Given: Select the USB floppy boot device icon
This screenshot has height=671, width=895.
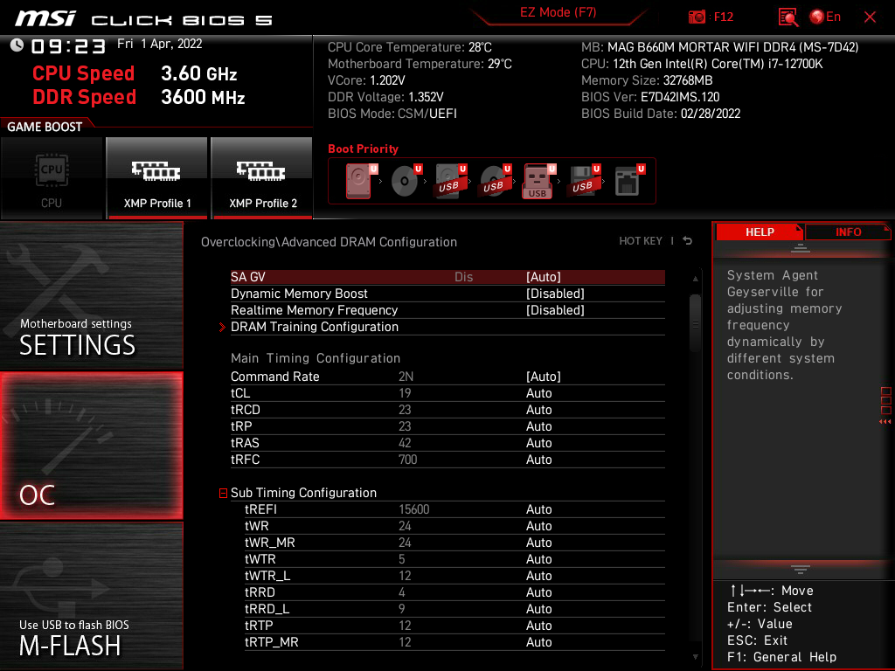Looking at the screenshot, I should tap(583, 181).
